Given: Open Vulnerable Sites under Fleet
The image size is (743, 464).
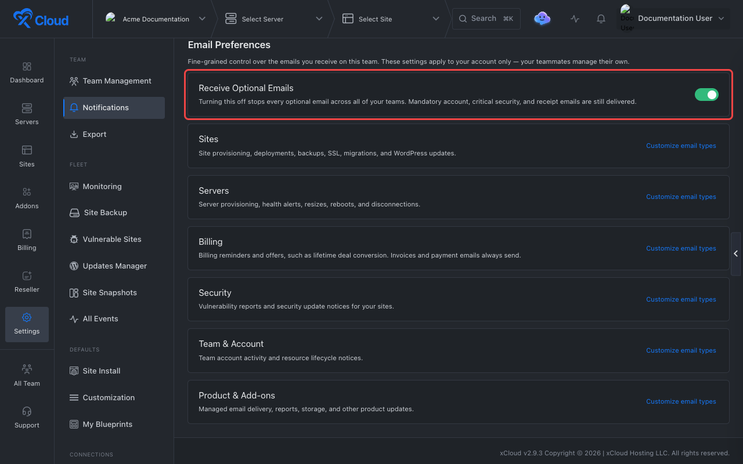Looking at the screenshot, I should [x=114, y=240].
